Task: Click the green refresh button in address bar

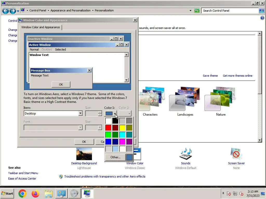Action: click(197, 11)
